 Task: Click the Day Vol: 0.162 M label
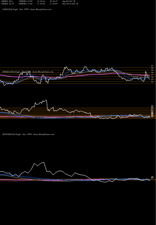(x=70, y=4)
